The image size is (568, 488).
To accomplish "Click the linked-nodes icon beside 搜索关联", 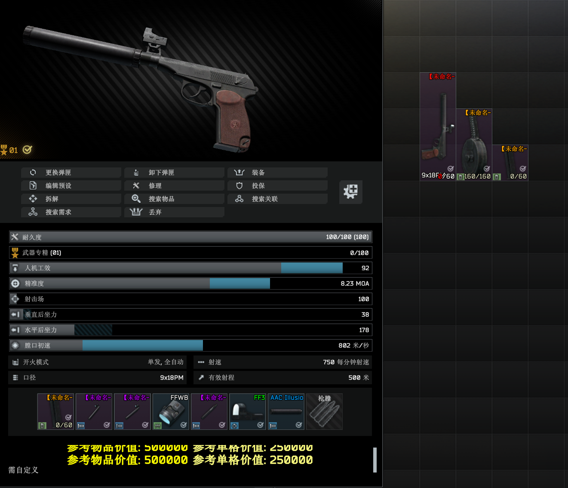I will pyautogui.click(x=239, y=199).
